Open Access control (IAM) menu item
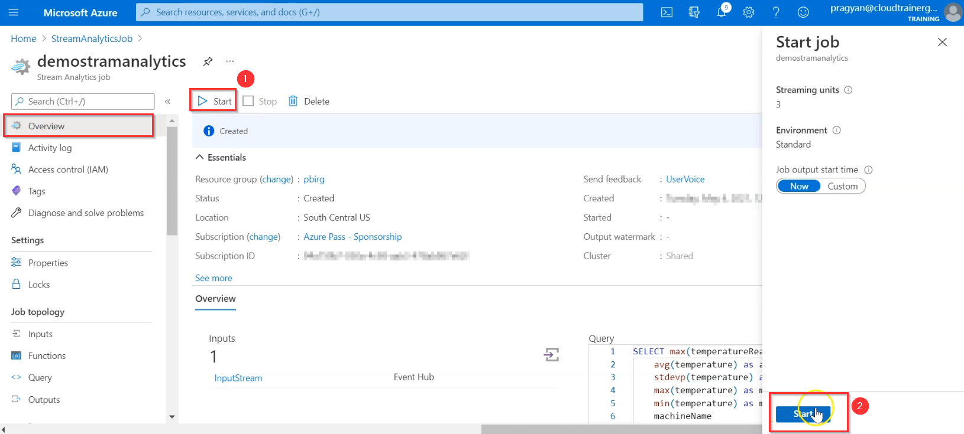This screenshot has width=964, height=434. coord(68,169)
